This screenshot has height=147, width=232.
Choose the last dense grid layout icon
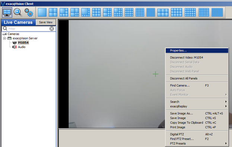217,12
